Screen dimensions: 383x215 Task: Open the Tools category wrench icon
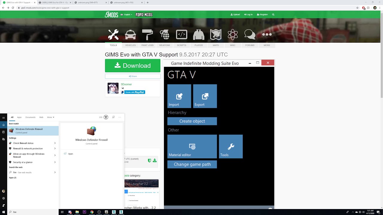tap(113, 35)
